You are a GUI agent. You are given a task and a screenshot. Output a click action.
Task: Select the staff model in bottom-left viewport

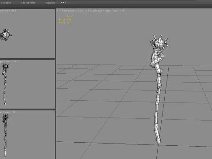tap(5, 135)
